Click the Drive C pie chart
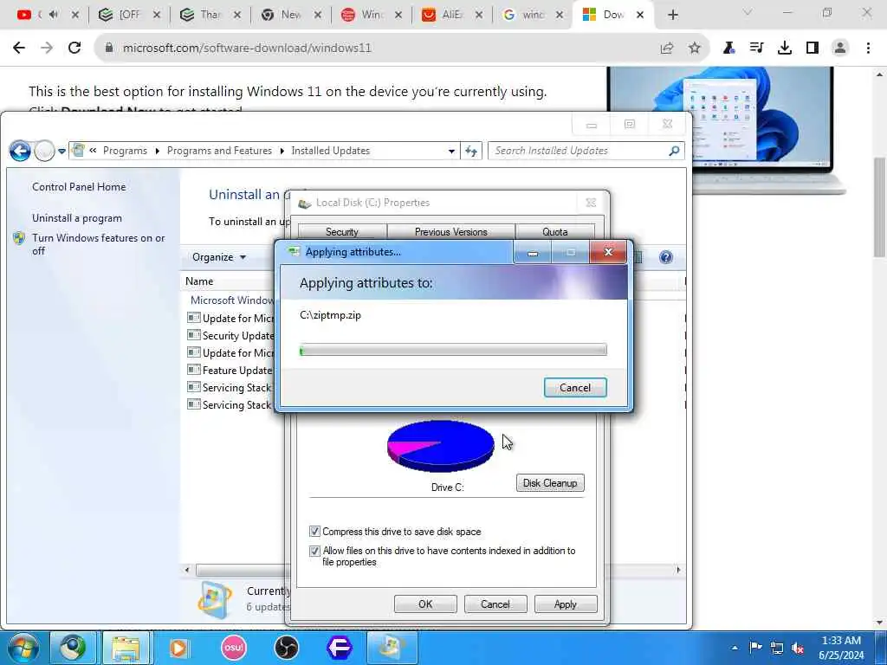This screenshot has width=887, height=665. [x=441, y=446]
